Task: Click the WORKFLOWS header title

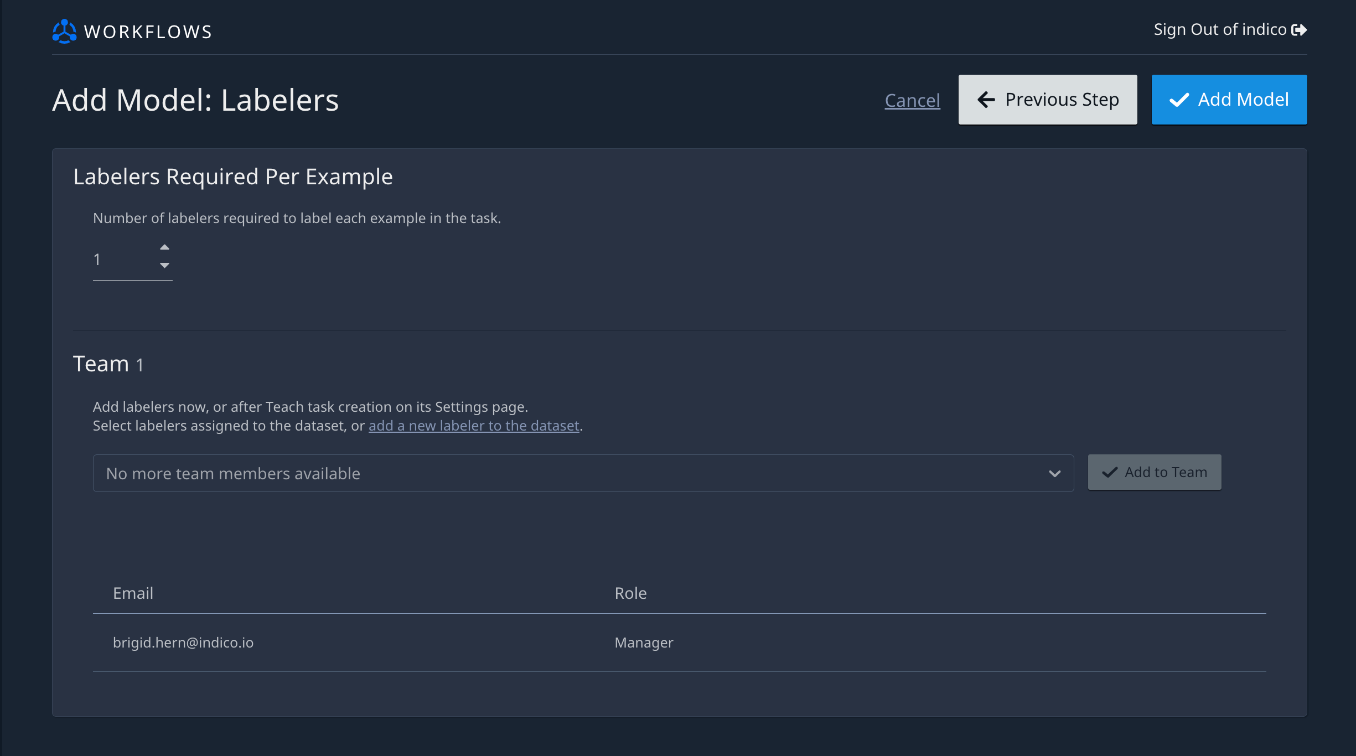Action: pyautogui.click(x=148, y=32)
